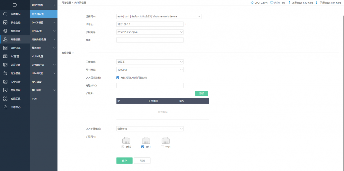The width and height of the screenshot is (344, 171).
Task: Open 系统概况 dashboard icon in sidebar
Action: 5,14
